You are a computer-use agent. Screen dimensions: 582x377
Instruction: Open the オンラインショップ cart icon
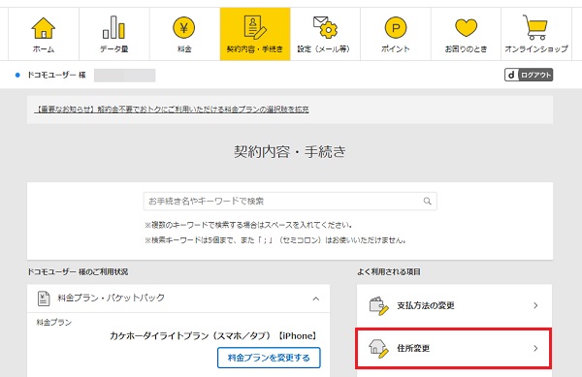click(535, 27)
